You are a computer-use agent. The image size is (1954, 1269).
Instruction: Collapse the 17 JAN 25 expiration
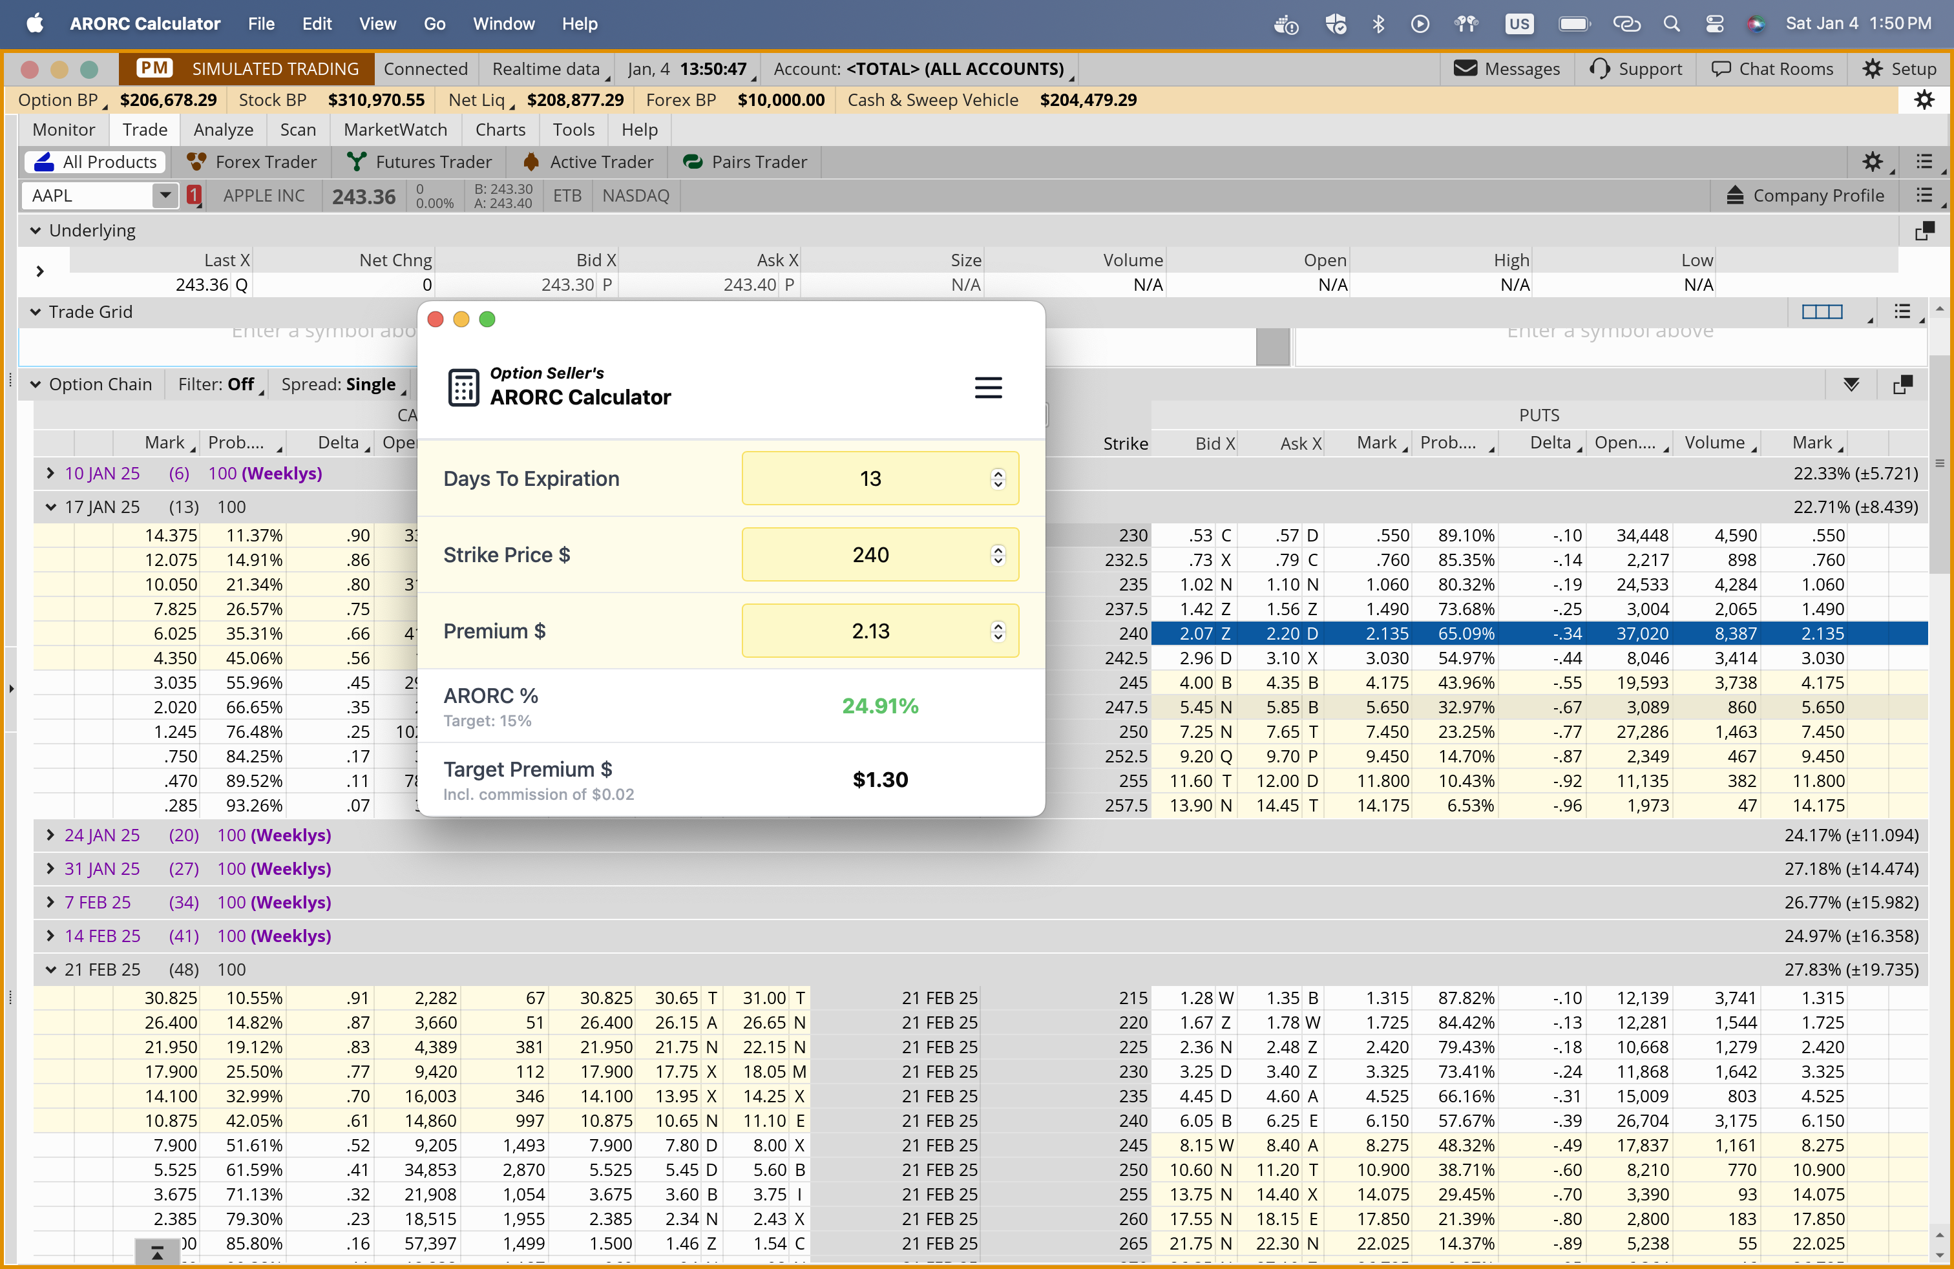point(50,507)
